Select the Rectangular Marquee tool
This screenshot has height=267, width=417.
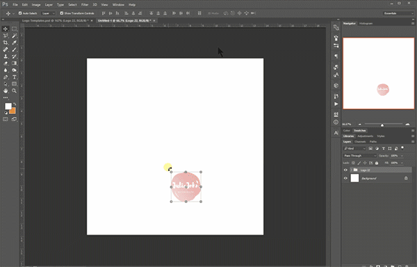[x=14, y=29]
